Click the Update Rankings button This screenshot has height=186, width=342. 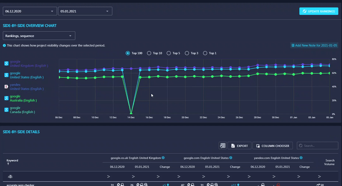318,11
